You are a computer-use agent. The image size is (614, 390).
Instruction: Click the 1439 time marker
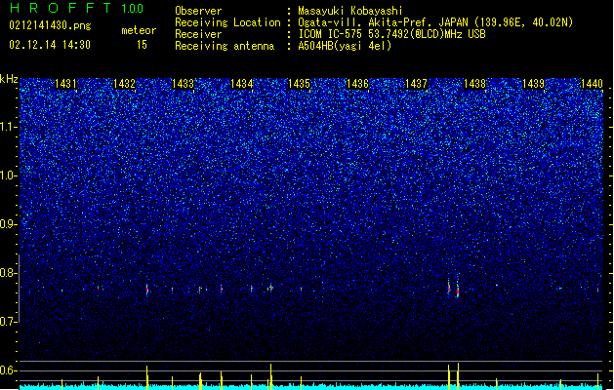(x=533, y=84)
